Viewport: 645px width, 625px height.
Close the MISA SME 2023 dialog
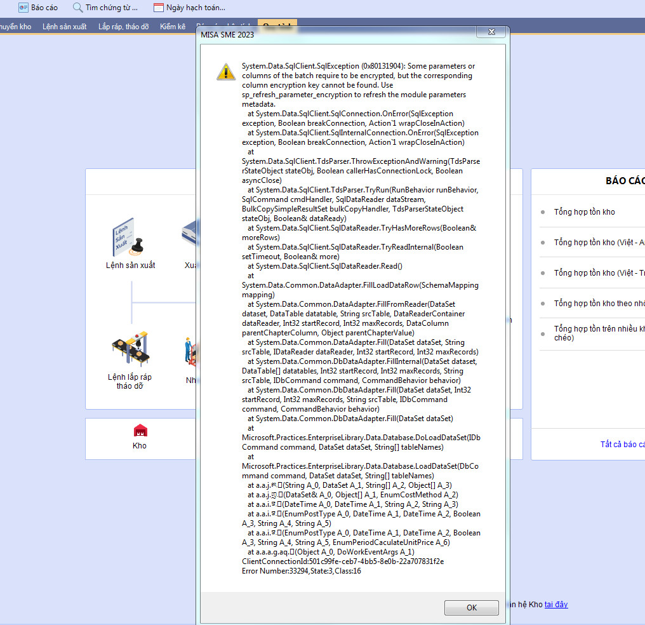tap(491, 32)
